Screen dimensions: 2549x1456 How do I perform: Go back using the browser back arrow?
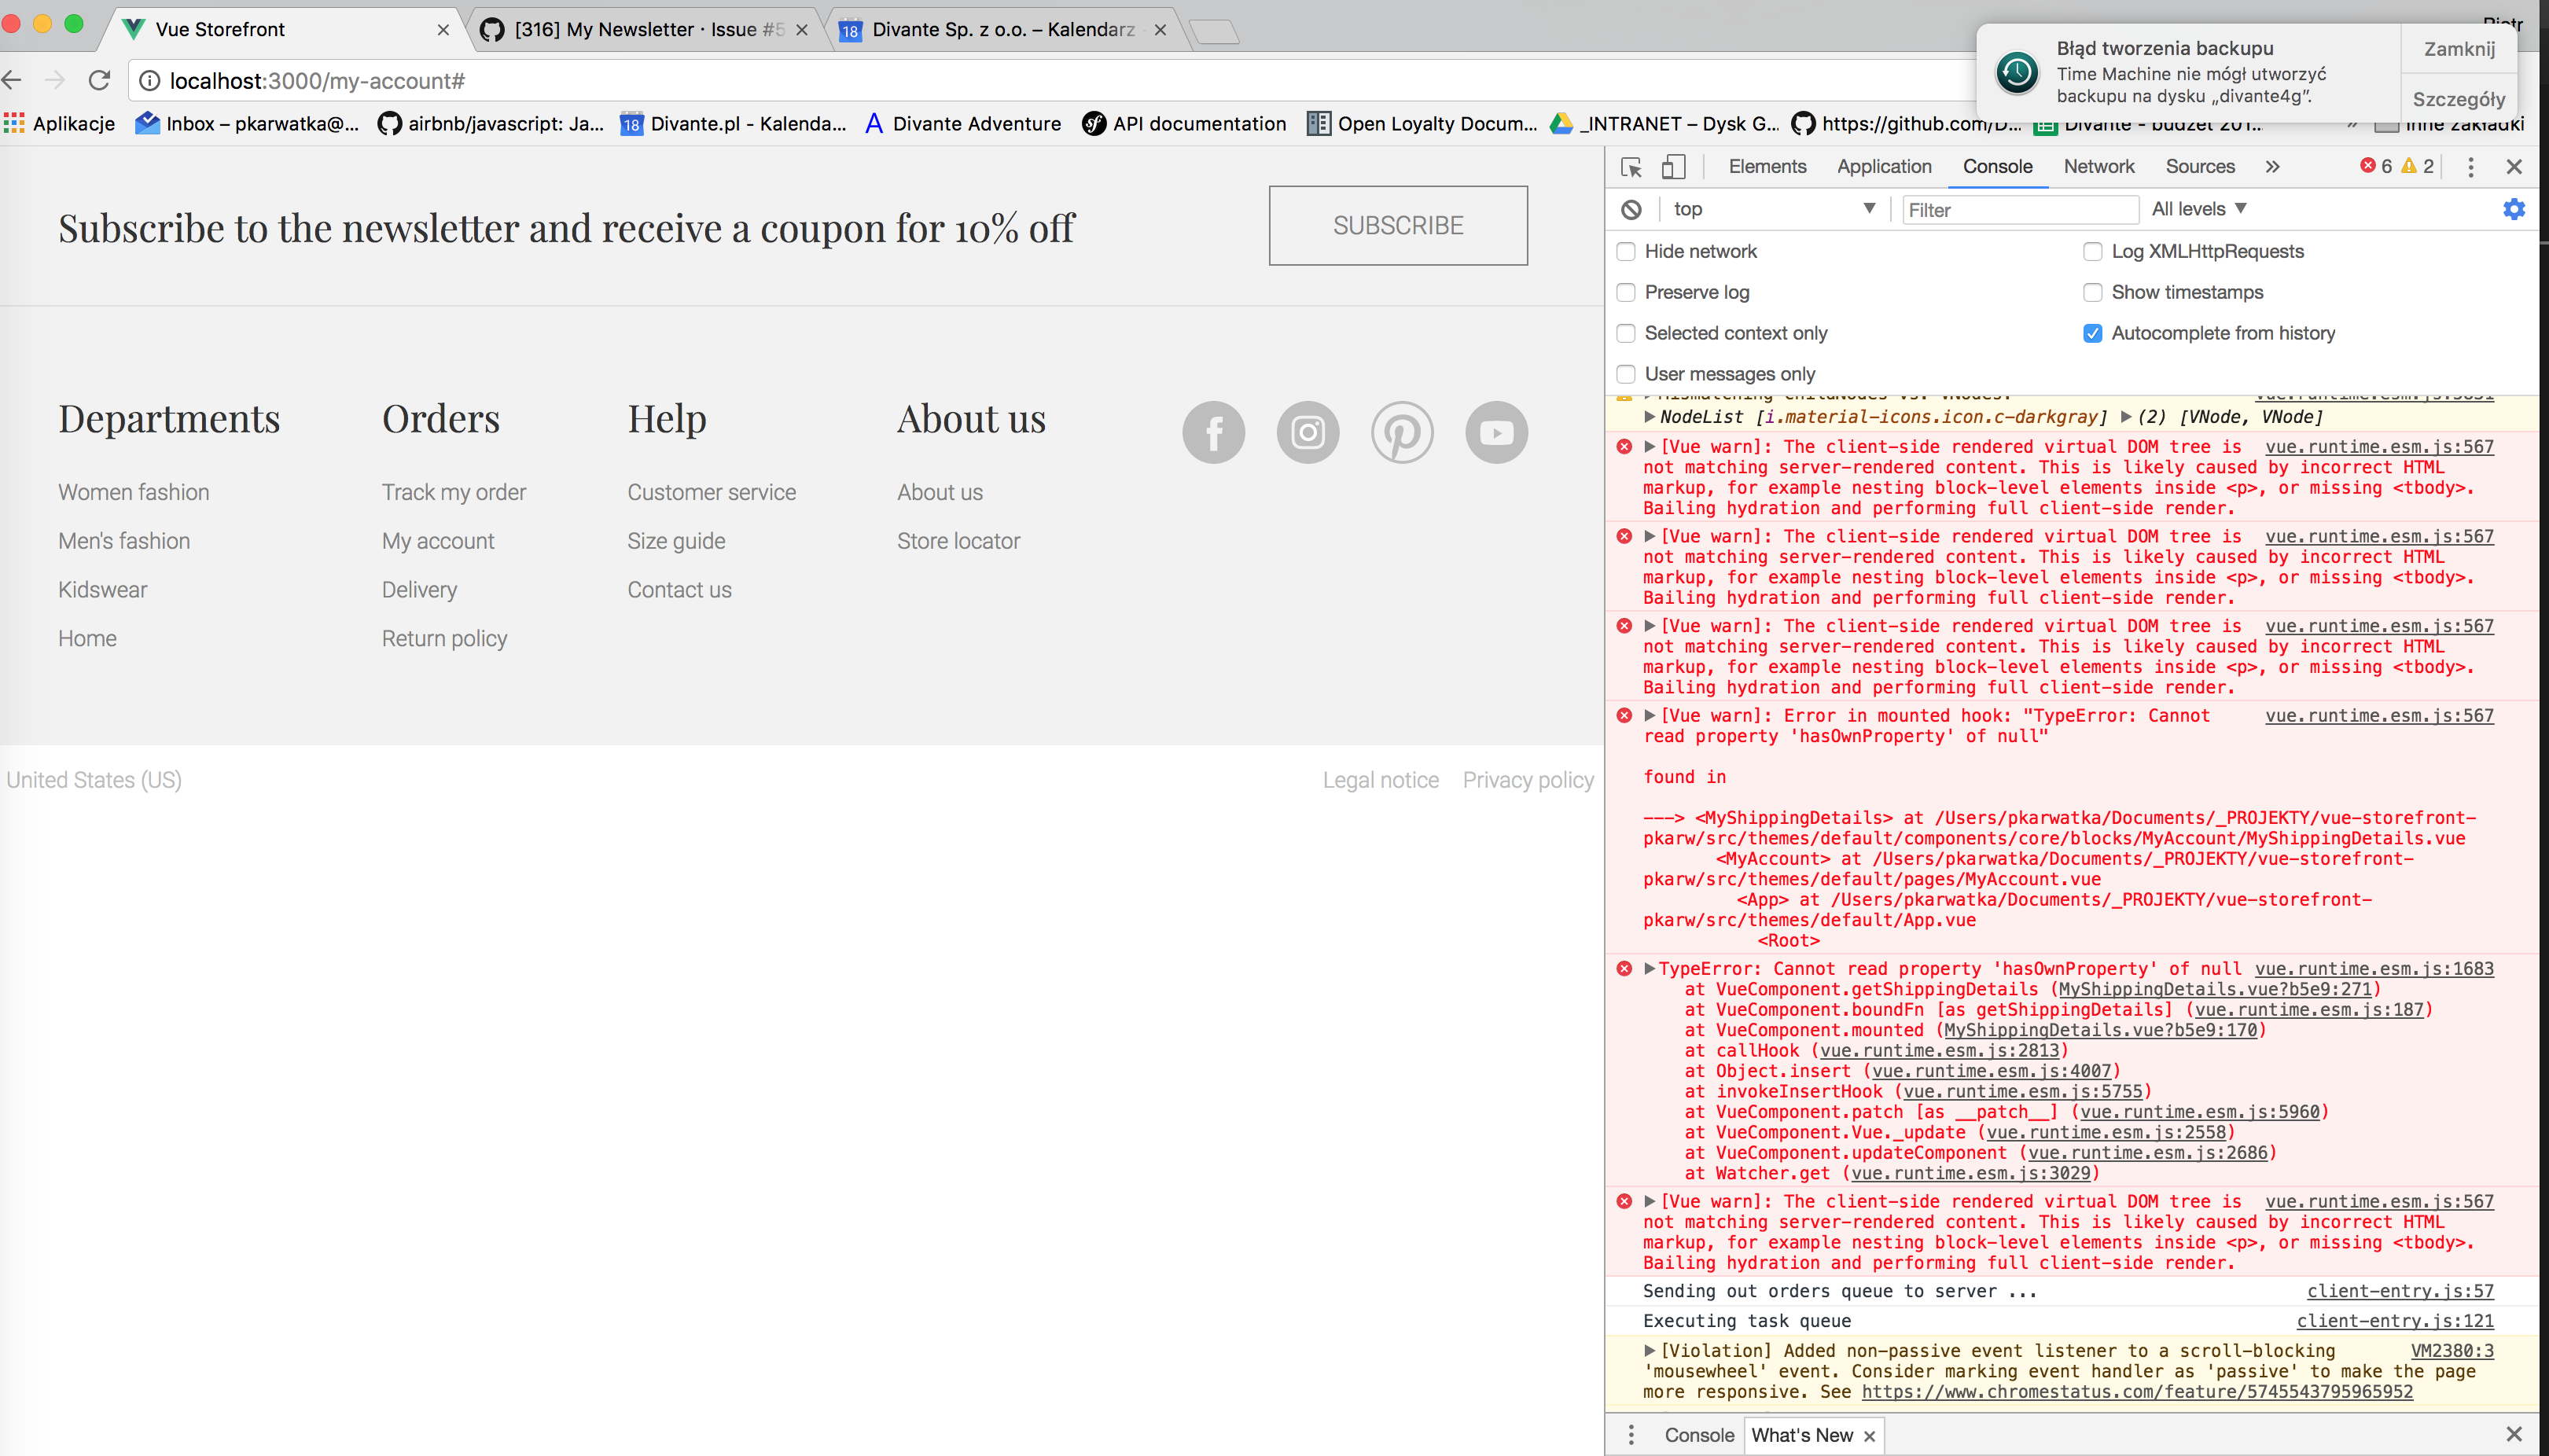[12, 80]
